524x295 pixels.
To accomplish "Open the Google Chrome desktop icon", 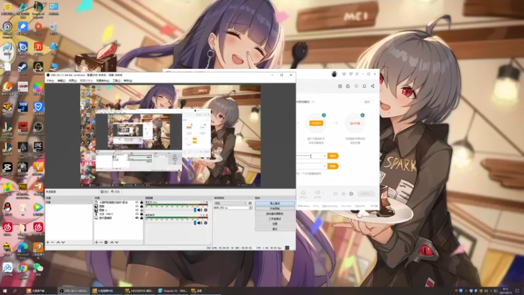I will [23, 268].
